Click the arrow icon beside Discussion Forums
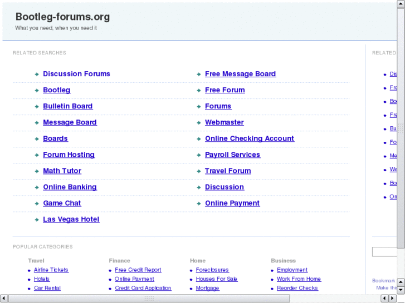The height and width of the screenshot is (303, 405). click(x=36, y=74)
